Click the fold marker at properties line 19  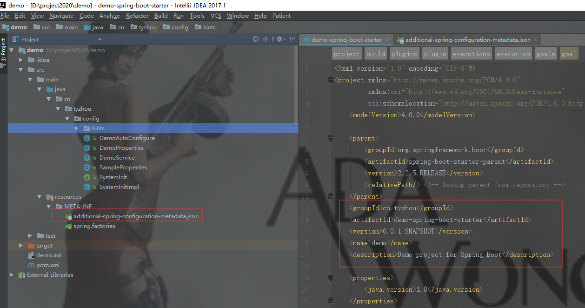tap(331, 278)
